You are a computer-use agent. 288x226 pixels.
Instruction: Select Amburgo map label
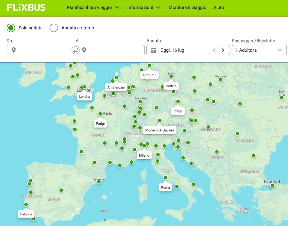click(x=149, y=75)
